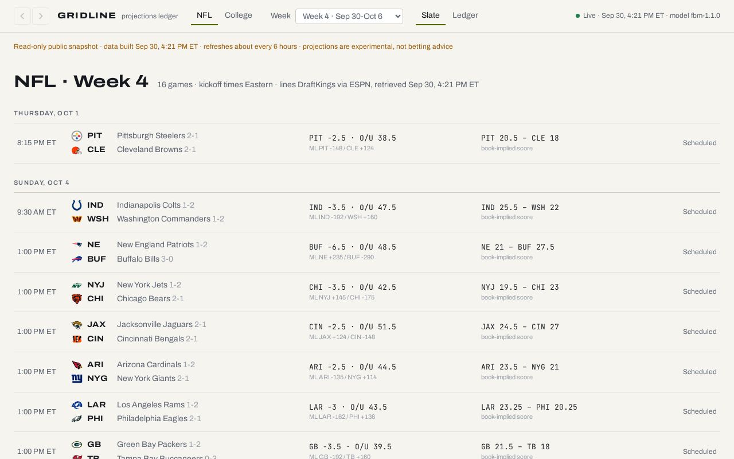Viewport: 734px width, 459px height.
Task: Click the GRIDLINE brand link
Action: [87, 15]
